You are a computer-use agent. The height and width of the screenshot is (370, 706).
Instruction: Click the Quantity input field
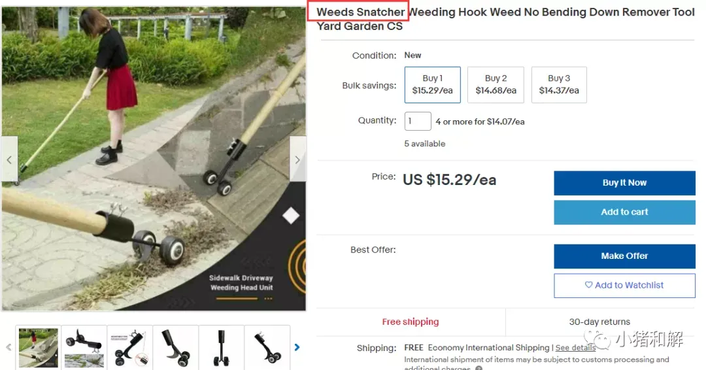coord(418,121)
